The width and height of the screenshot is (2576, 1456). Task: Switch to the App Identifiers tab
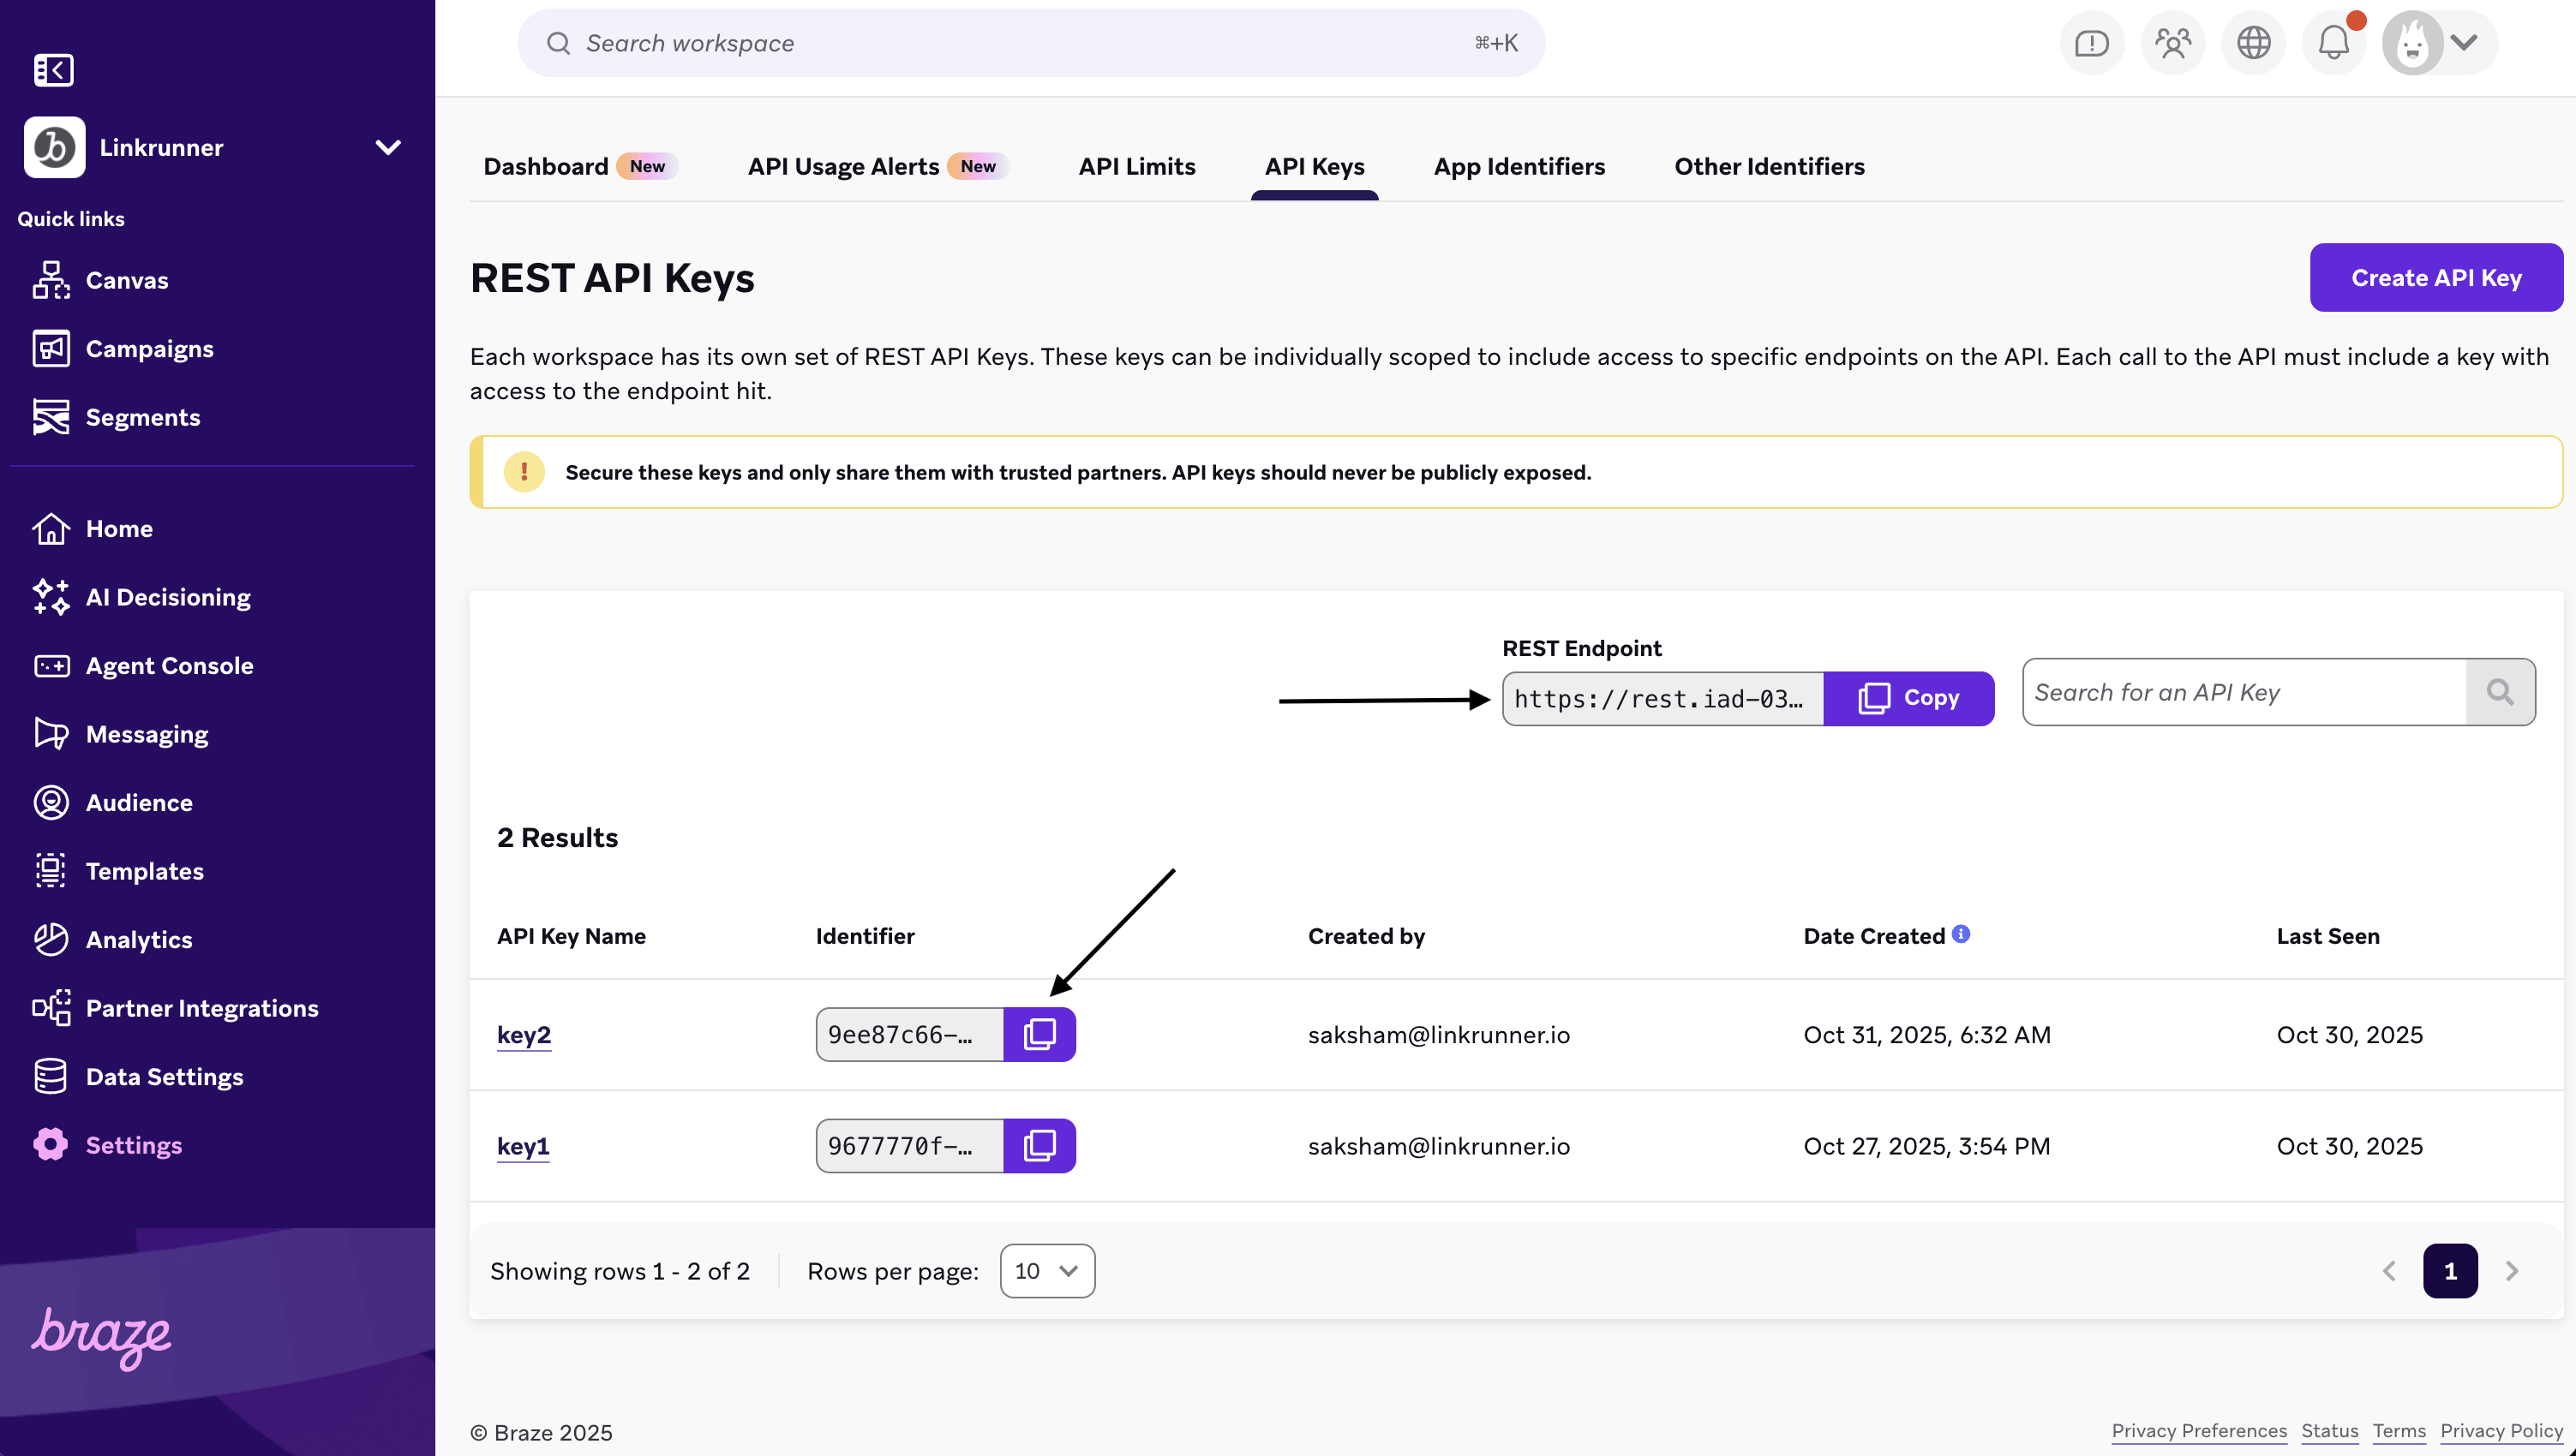[1519, 166]
